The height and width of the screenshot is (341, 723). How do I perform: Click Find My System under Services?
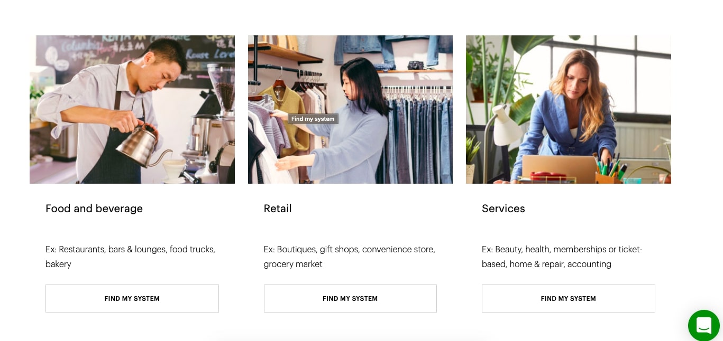pyautogui.click(x=569, y=298)
